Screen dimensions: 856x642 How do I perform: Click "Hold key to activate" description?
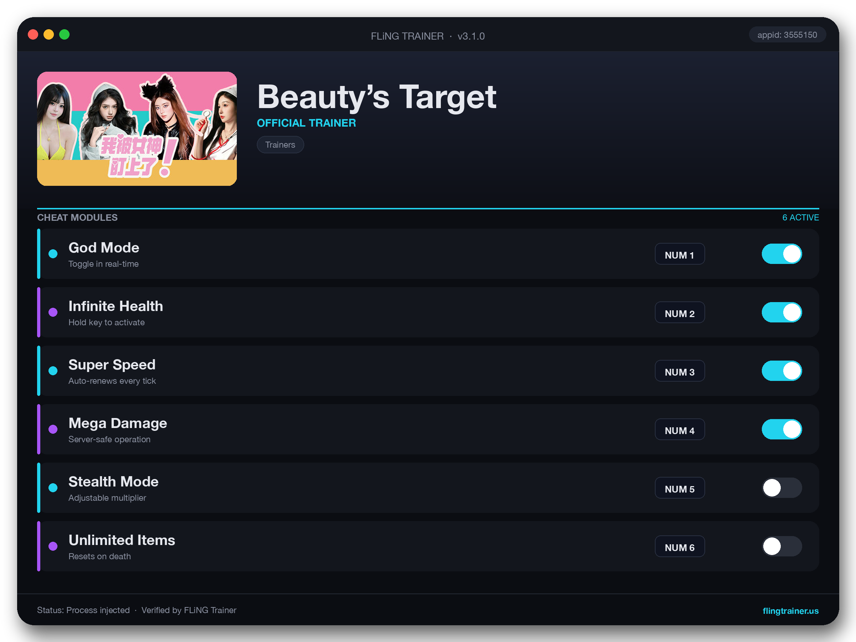pyautogui.click(x=106, y=322)
